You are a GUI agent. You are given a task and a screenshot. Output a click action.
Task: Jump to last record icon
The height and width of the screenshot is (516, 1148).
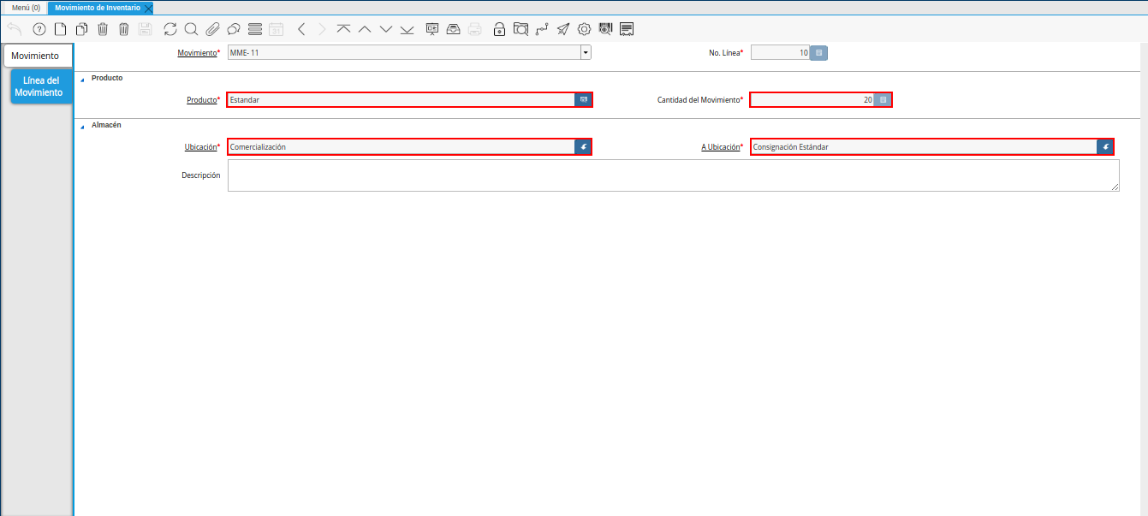(407, 29)
